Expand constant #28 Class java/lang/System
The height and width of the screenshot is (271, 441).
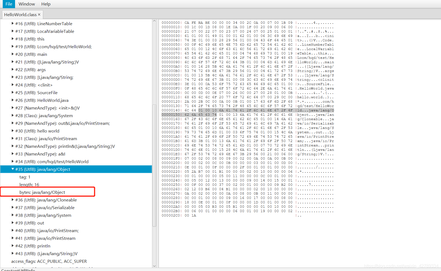13,116
